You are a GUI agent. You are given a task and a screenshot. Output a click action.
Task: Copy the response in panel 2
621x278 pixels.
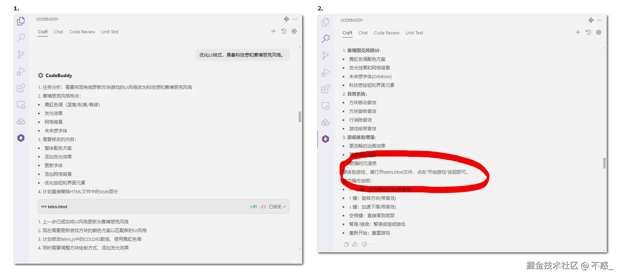[x=346, y=244]
